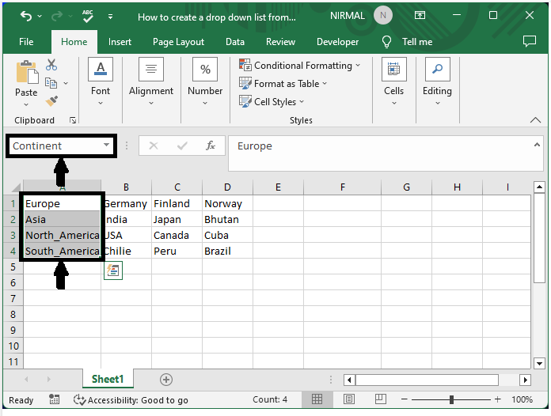The width and height of the screenshot is (551, 416).
Task: Click cell containing Asia
Action: point(63,219)
